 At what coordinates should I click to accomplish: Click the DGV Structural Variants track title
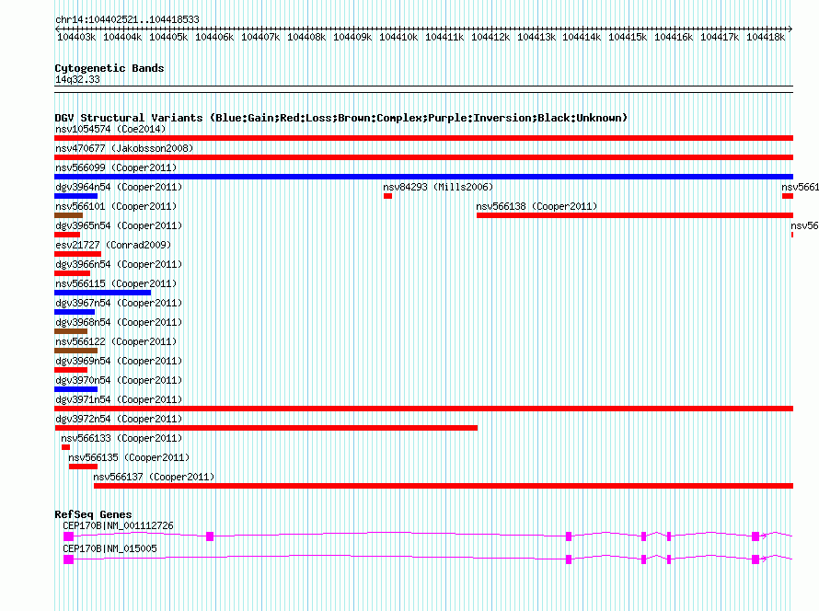[x=341, y=118]
